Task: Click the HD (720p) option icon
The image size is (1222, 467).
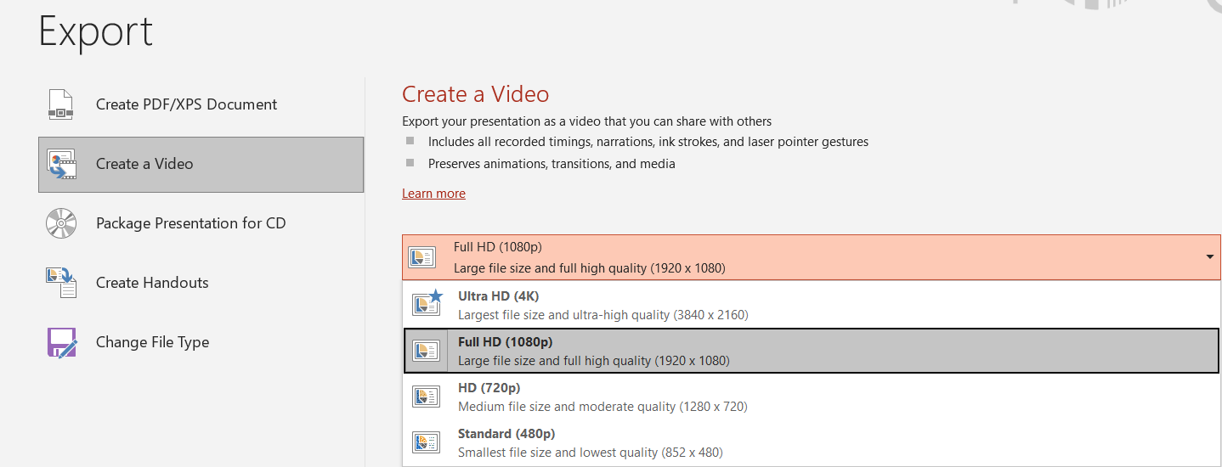Action: point(426,397)
